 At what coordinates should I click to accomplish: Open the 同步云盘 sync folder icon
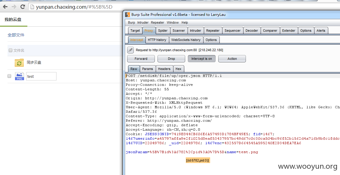(x=19, y=63)
